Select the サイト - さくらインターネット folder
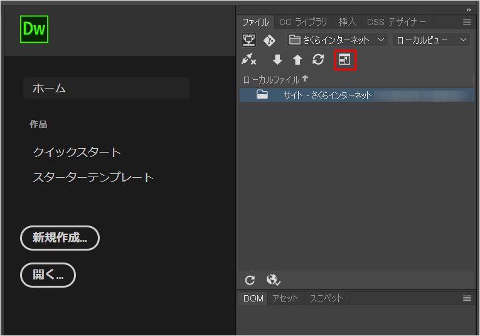The width and height of the screenshot is (480, 336). click(x=327, y=95)
